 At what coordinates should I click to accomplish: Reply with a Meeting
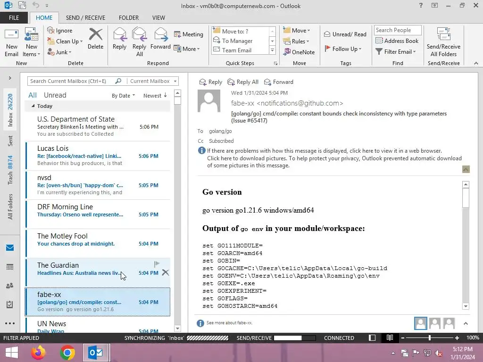[189, 34]
